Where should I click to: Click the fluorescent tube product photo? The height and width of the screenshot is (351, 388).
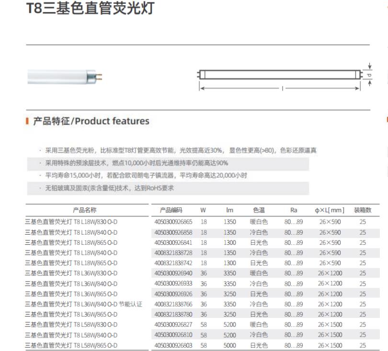tap(65, 77)
